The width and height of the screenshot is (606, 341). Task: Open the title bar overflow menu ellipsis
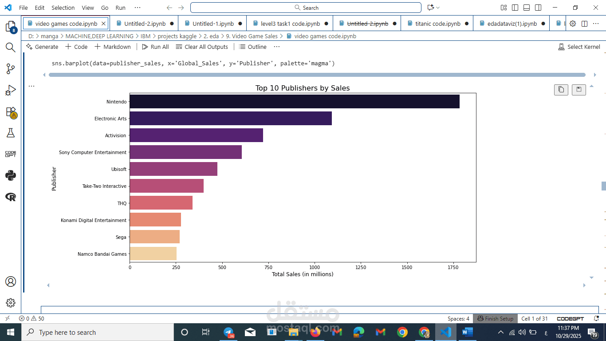[138, 8]
